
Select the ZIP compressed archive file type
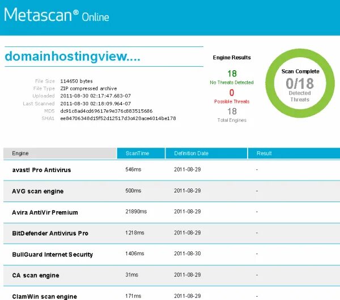click(88, 88)
